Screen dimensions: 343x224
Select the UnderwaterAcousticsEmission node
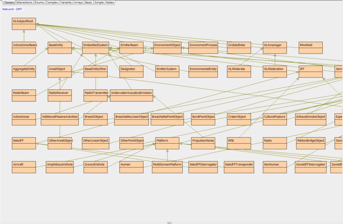131,96
